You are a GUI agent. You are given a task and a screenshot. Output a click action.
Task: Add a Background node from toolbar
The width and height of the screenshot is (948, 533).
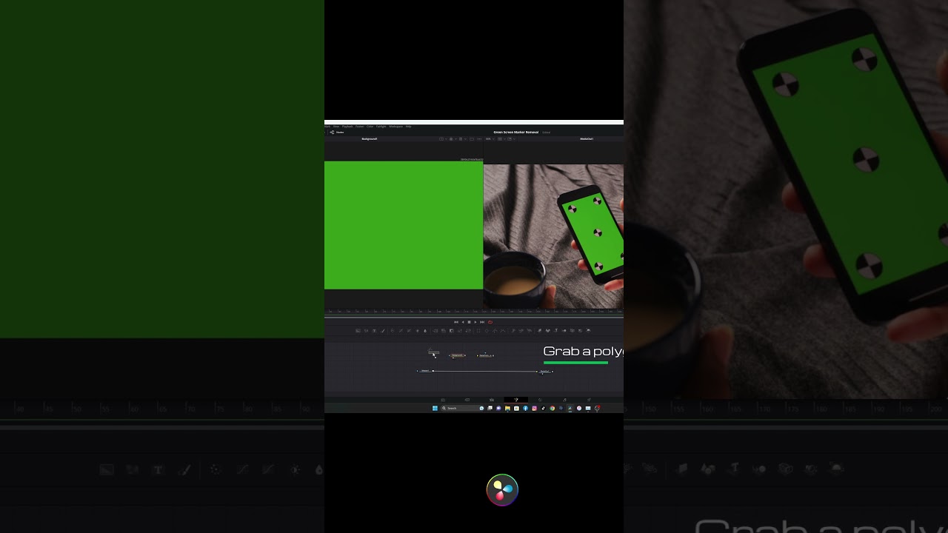pyautogui.click(x=358, y=330)
